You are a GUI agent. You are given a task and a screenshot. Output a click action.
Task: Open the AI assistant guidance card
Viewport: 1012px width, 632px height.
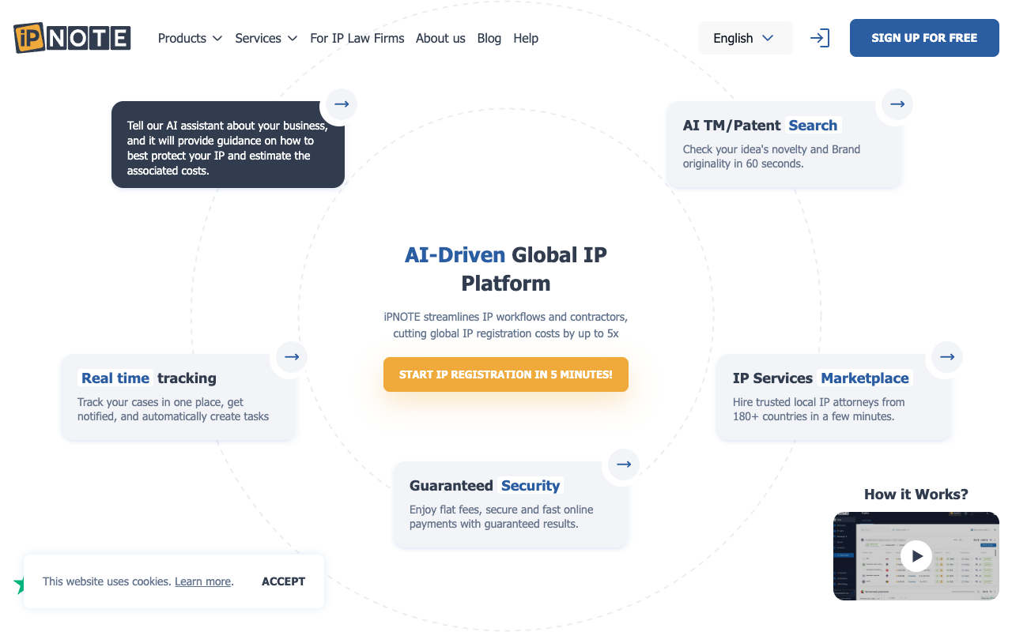point(228,145)
